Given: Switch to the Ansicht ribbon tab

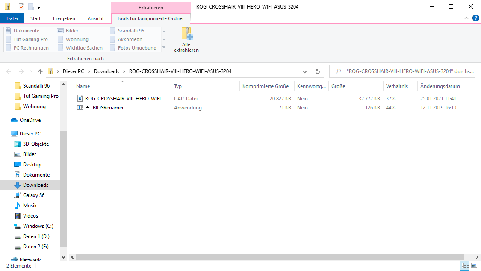Looking at the screenshot, I should coord(96,18).
